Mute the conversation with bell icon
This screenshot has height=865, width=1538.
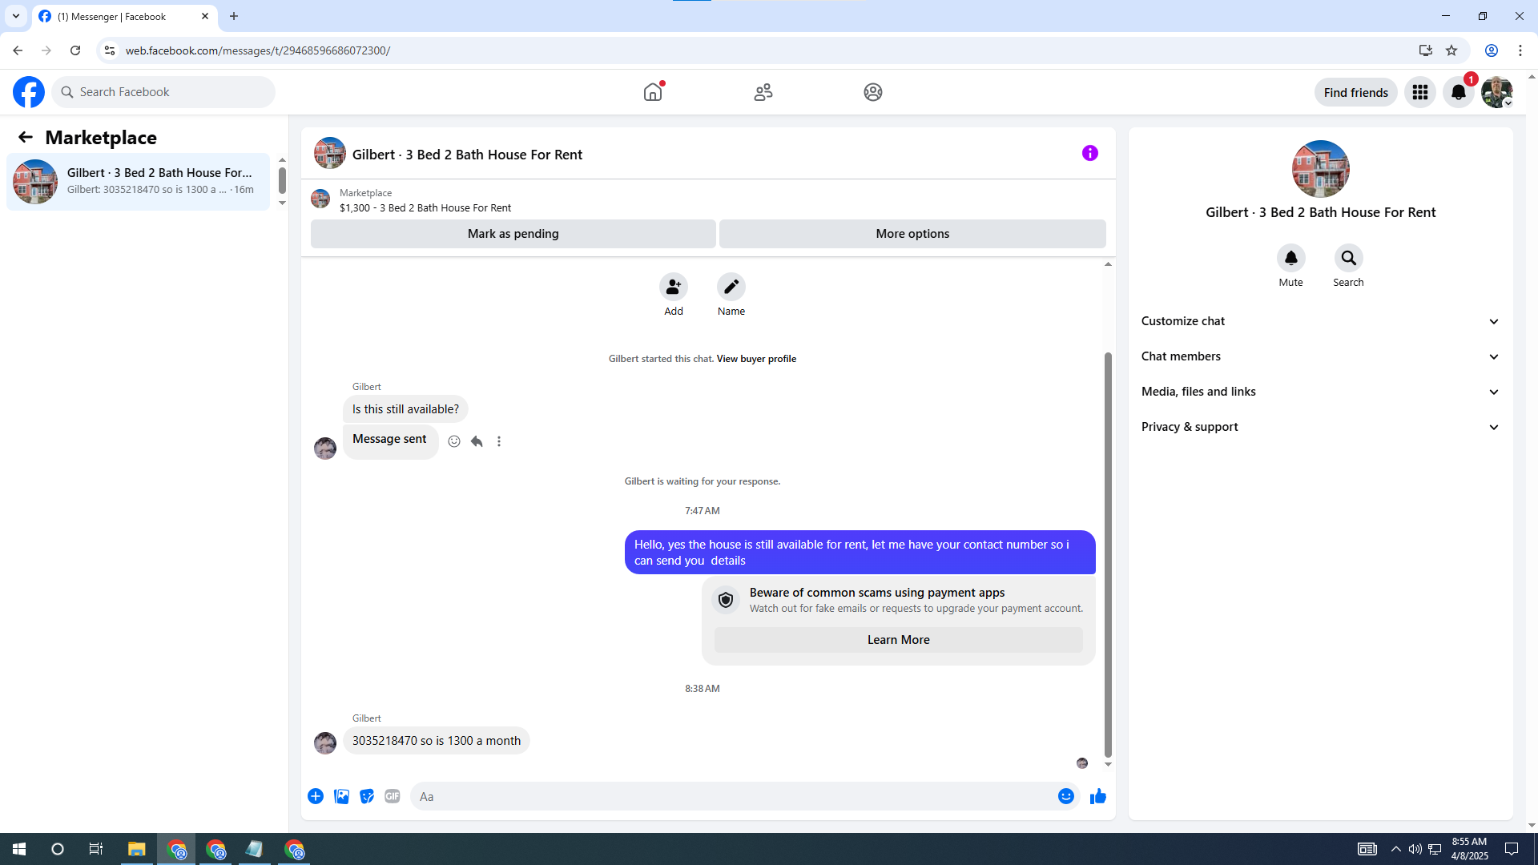1290,258
